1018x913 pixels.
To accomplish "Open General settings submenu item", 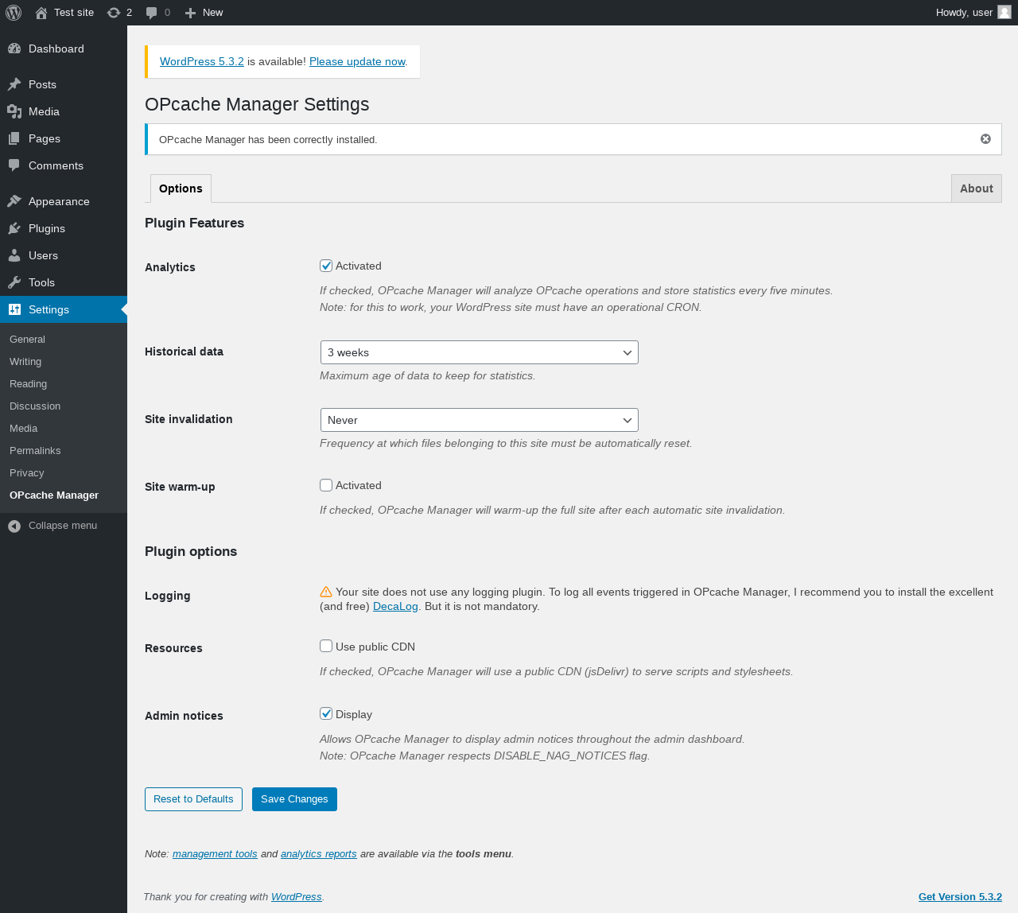I will coord(27,339).
